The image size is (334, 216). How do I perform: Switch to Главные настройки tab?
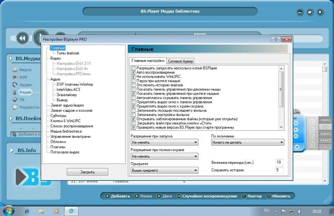(x=148, y=61)
